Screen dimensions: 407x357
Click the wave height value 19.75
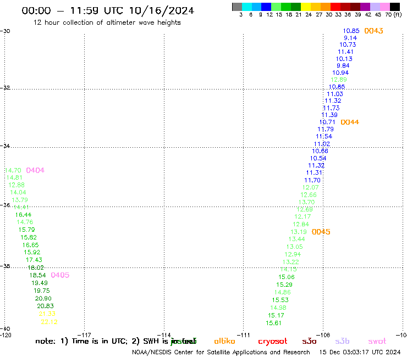click(x=42, y=291)
